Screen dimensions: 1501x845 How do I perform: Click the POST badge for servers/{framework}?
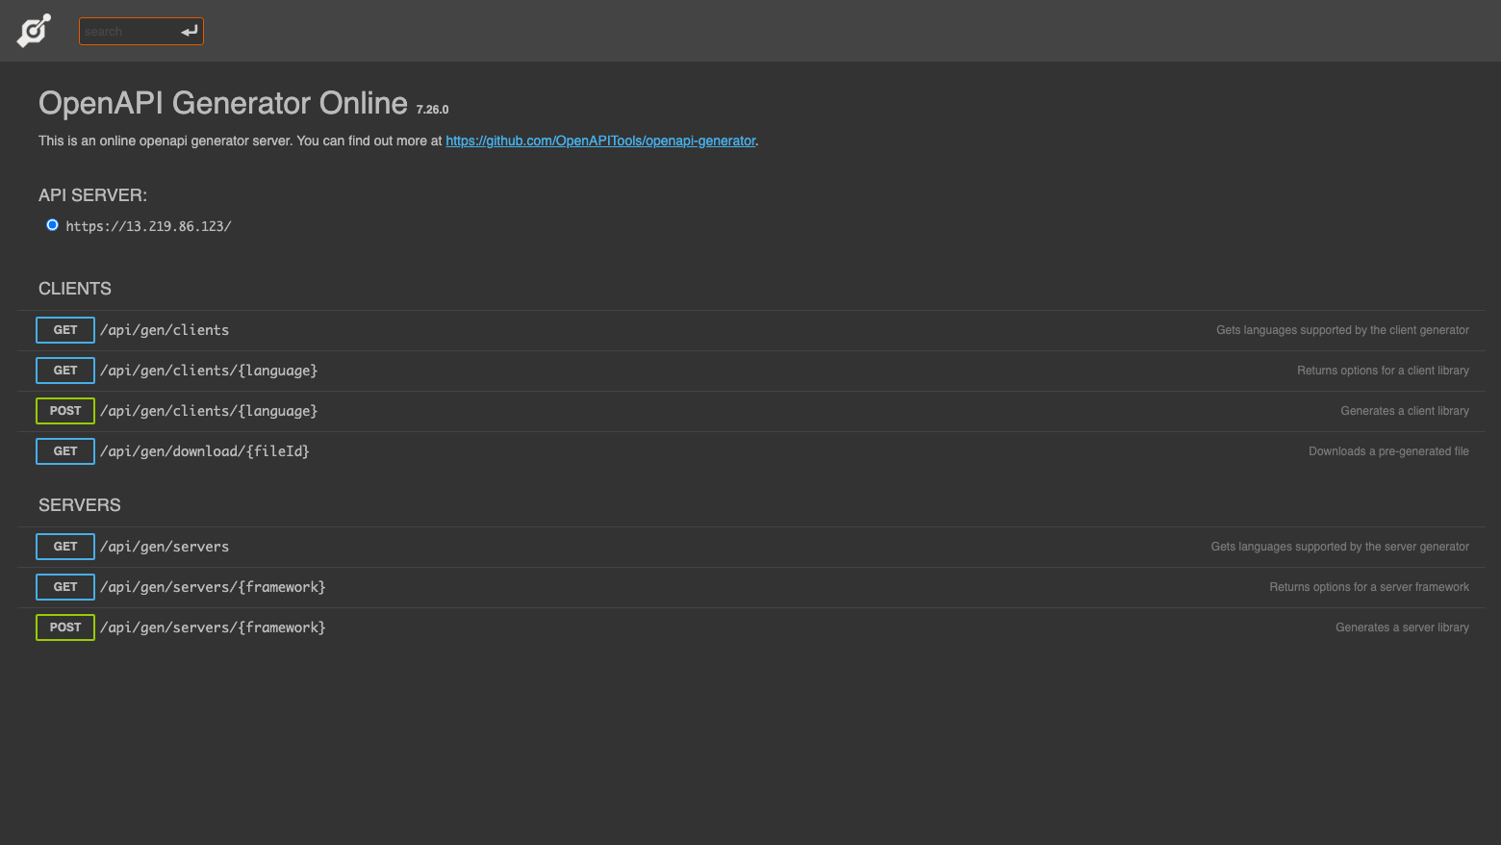[x=65, y=627]
